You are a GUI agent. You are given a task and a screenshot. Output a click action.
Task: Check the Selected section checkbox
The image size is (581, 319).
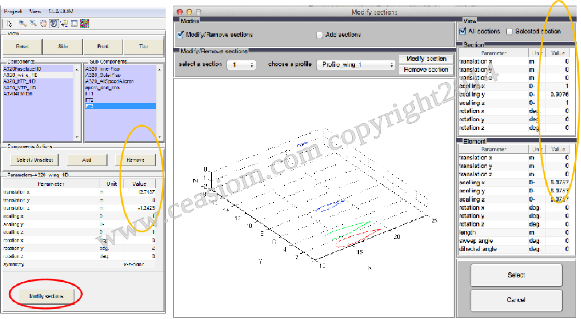509,32
